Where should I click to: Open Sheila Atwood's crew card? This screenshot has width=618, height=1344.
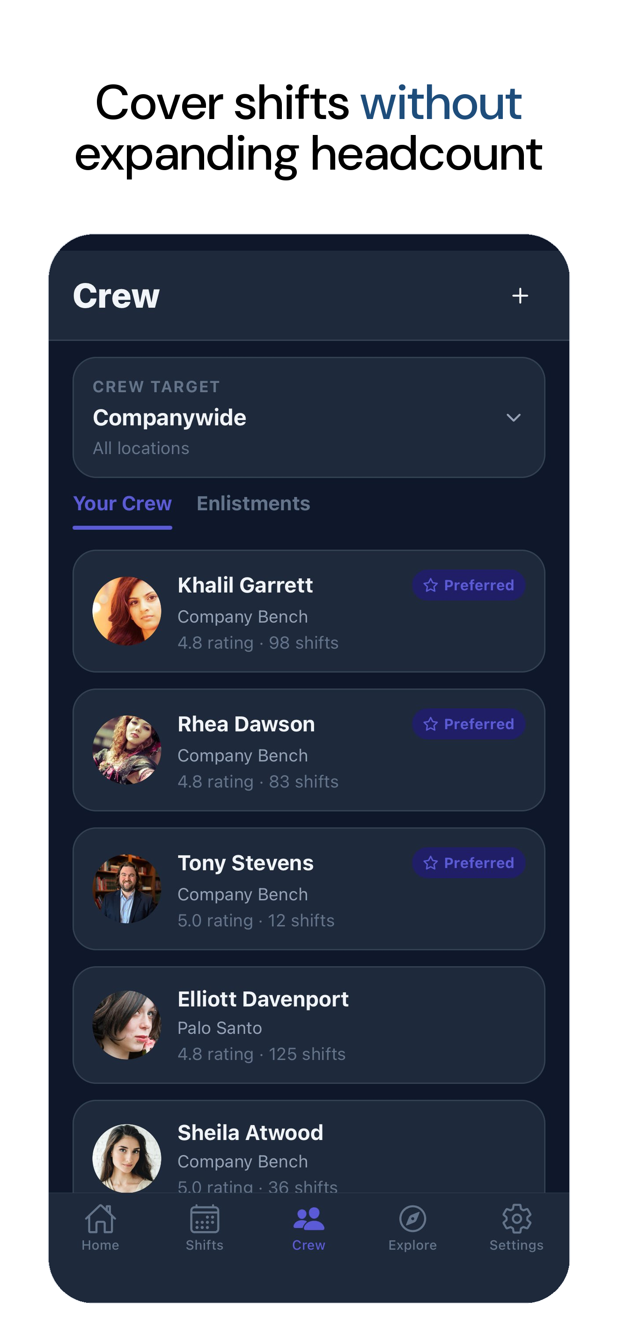point(309,1147)
